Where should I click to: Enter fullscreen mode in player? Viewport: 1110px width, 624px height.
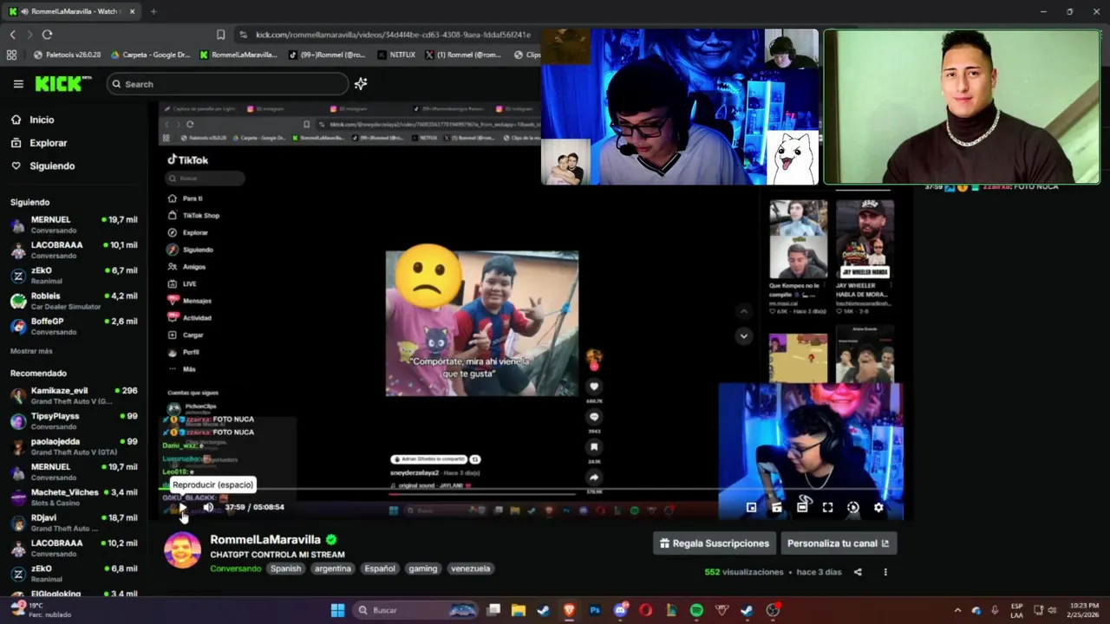(827, 508)
